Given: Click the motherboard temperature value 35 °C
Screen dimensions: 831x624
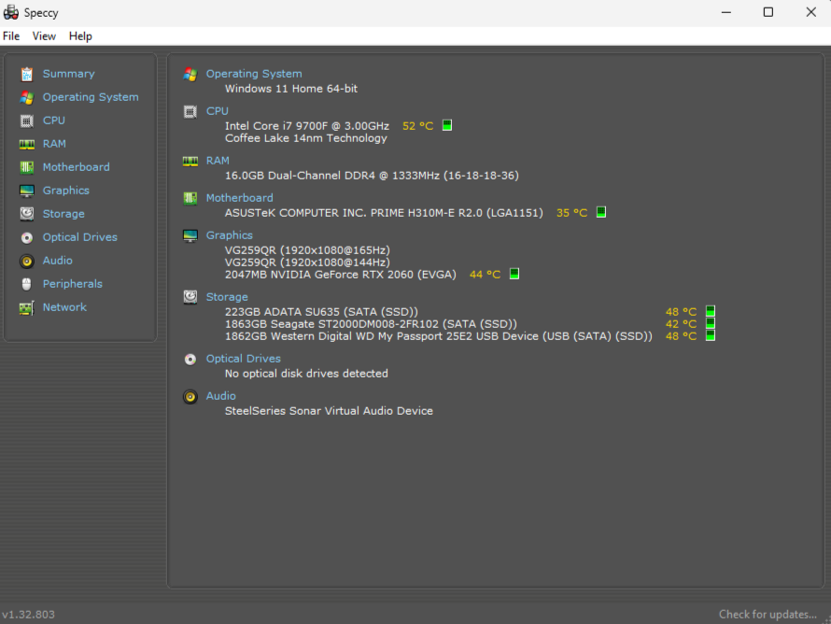Looking at the screenshot, I should 571,213.
